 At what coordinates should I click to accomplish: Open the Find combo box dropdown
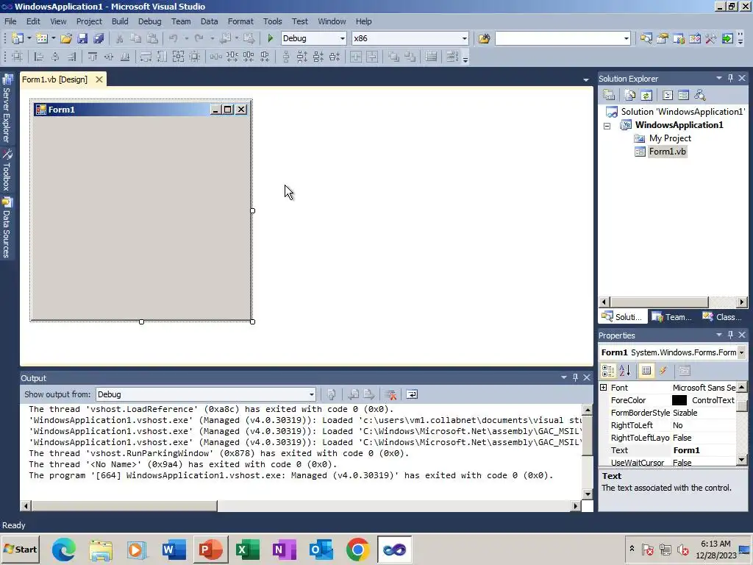click(x=627, y=38)
